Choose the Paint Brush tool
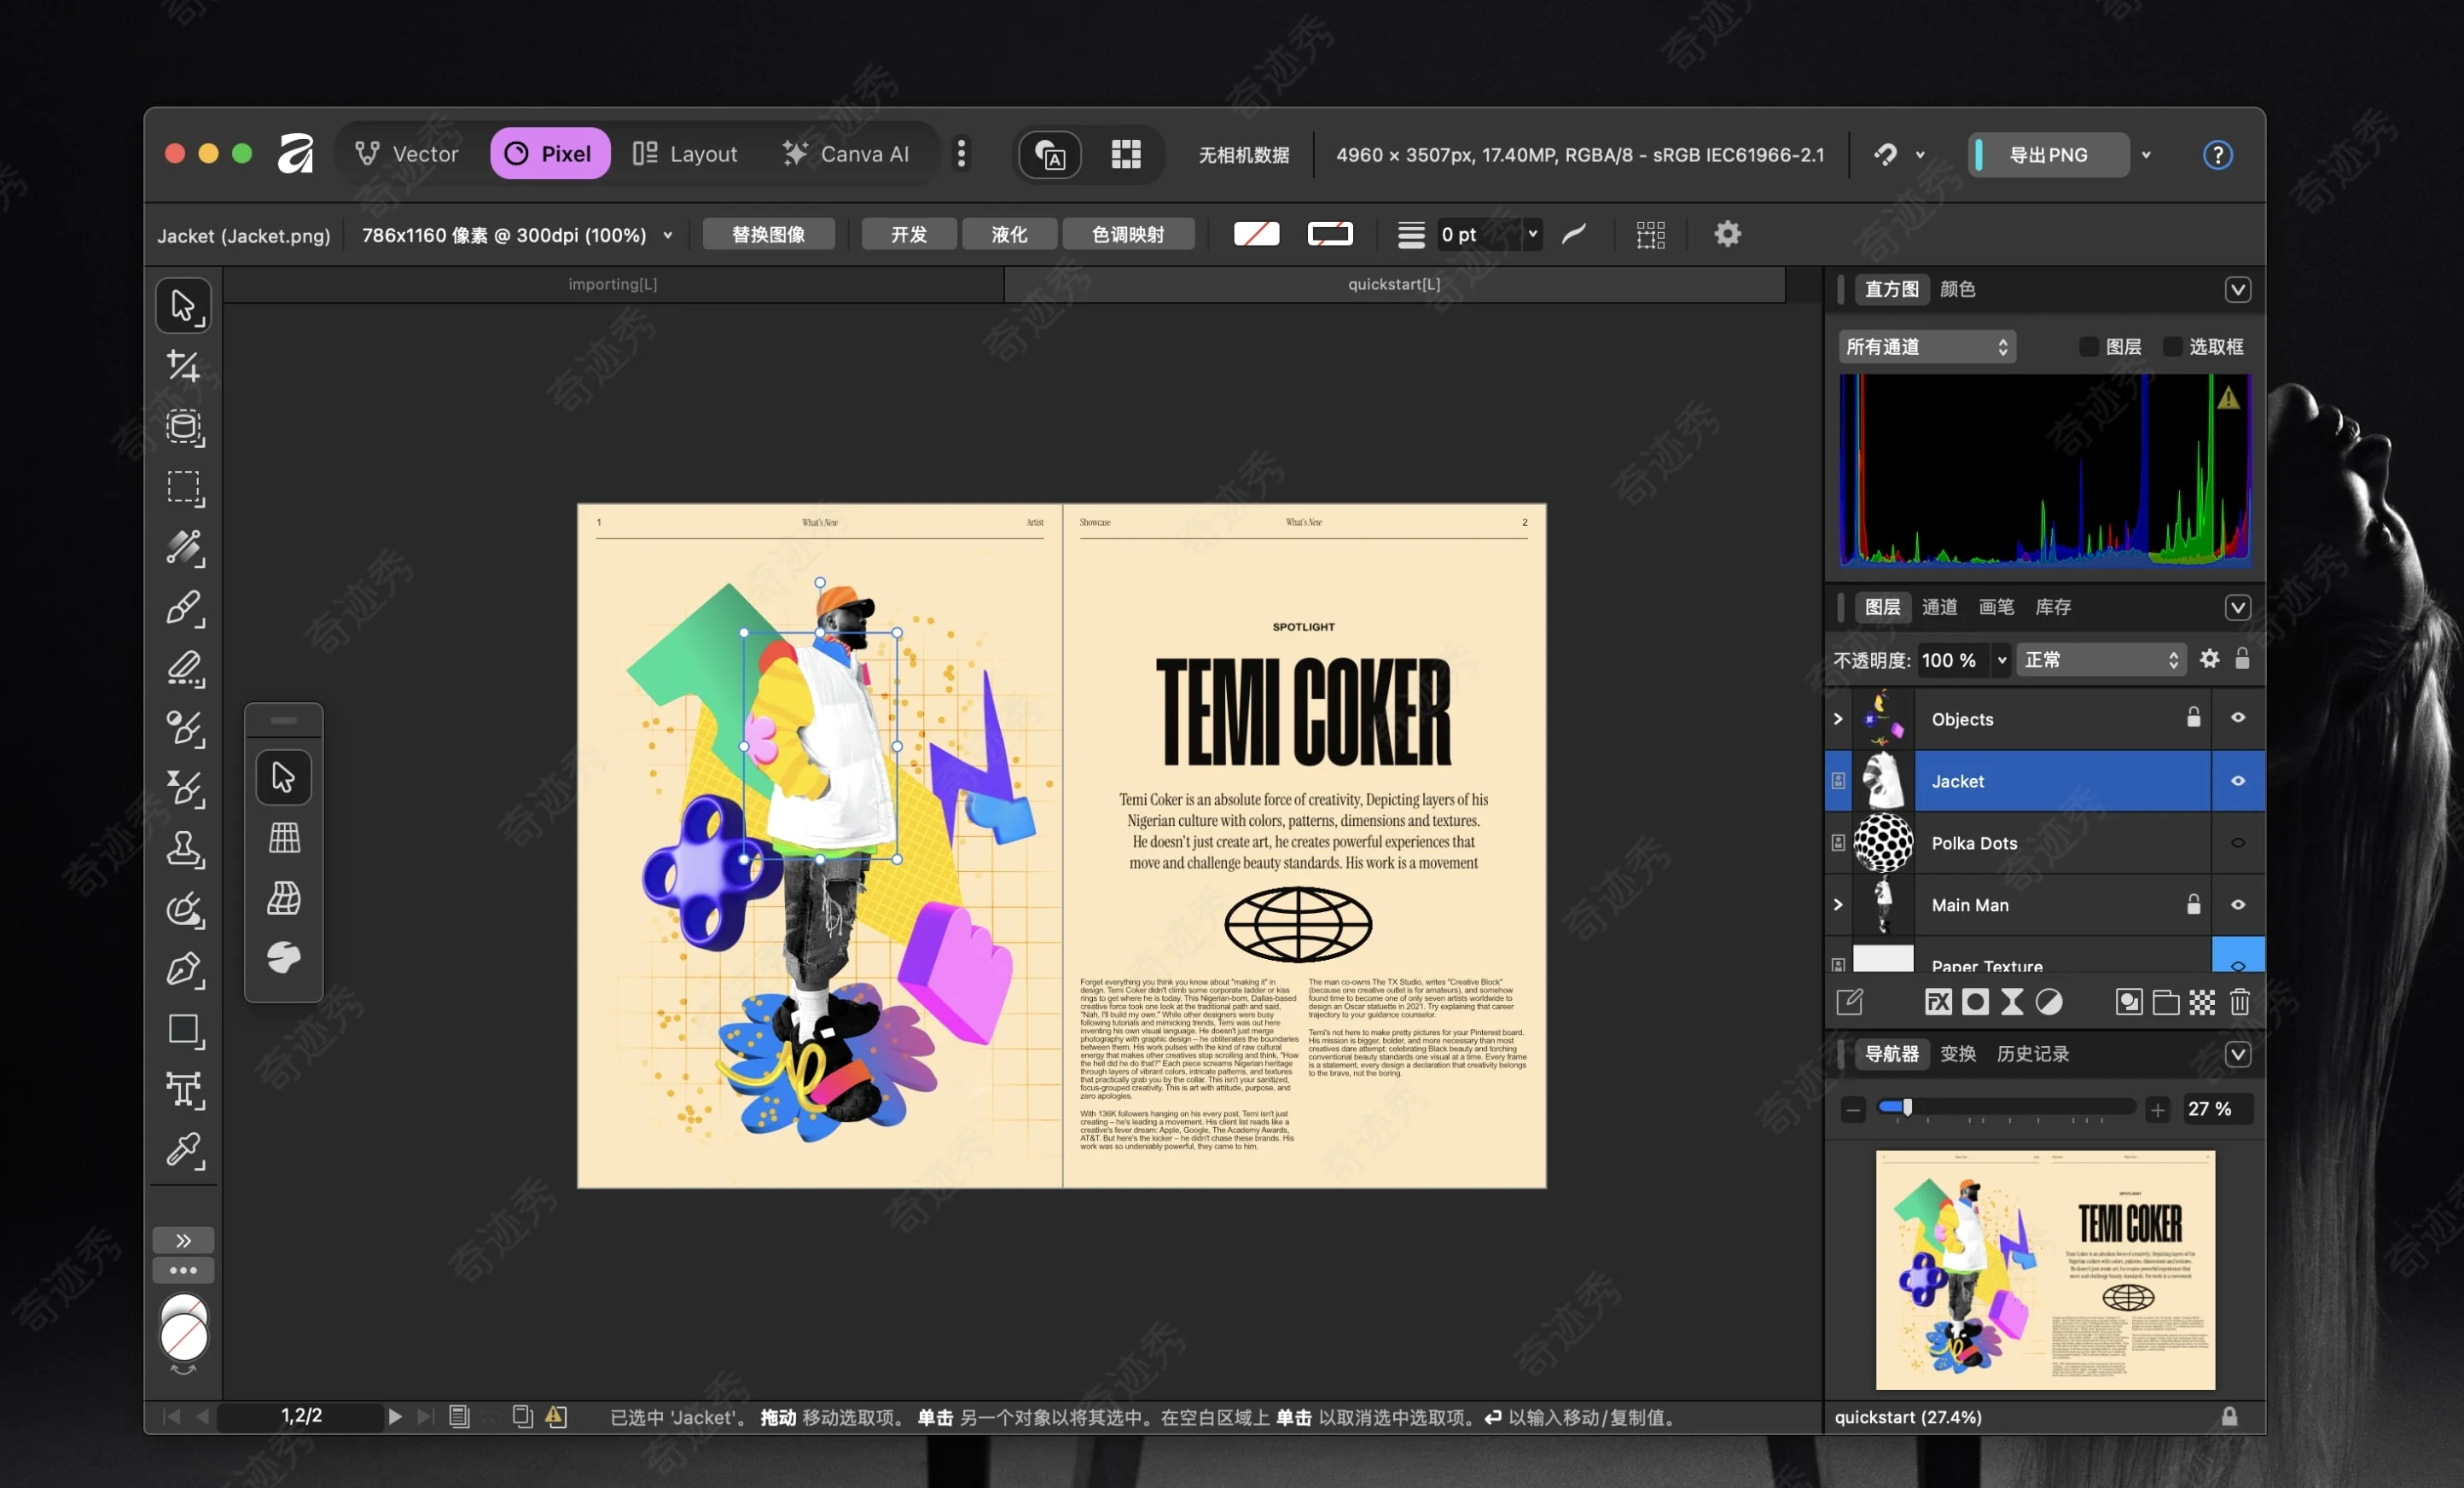Image resolution: width=2464 pixels, height=1488 pixels. tap(183, 608)
